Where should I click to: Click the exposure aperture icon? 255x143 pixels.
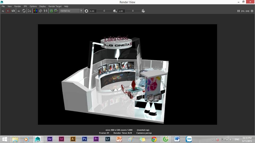(86, 11)
